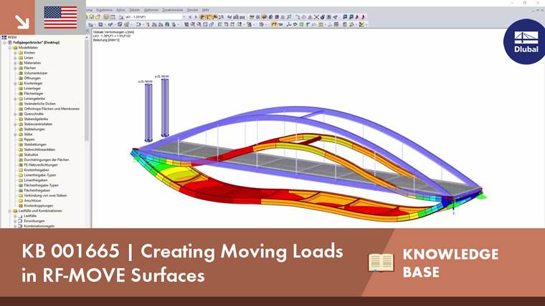Open the Extras menu
Viewport: 545px width, 306px height.
(x=121, y=10)
